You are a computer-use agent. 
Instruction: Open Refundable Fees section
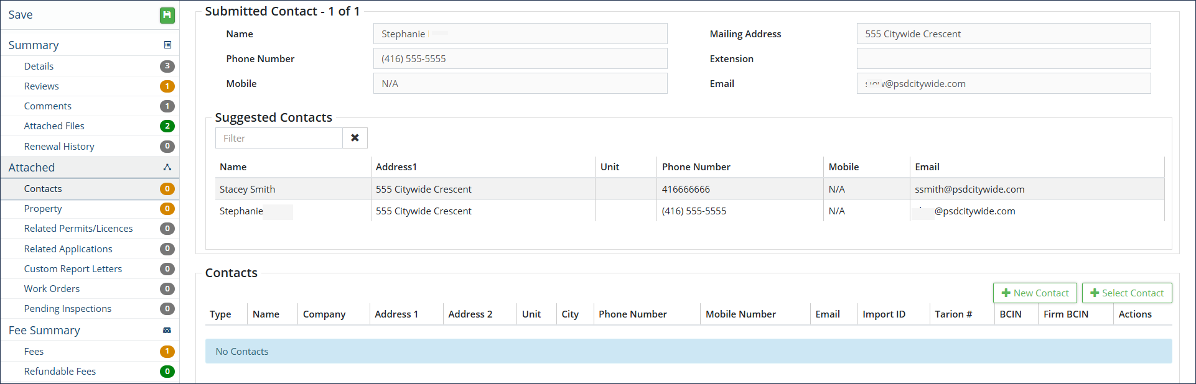coord(60,372)
